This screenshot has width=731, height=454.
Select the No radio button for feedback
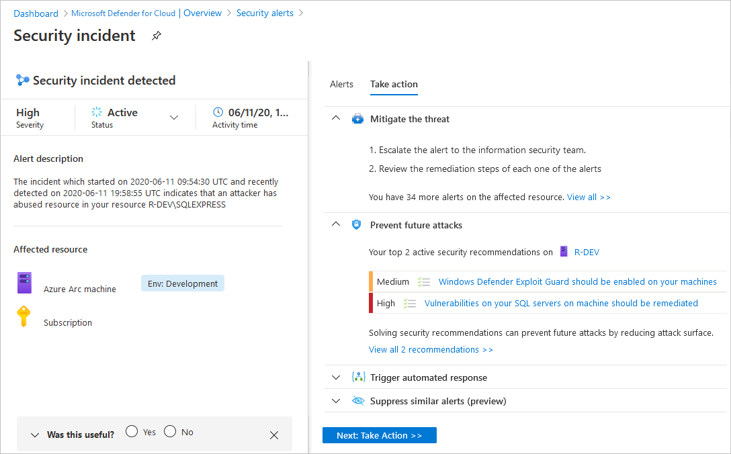[x=168, y=430]
